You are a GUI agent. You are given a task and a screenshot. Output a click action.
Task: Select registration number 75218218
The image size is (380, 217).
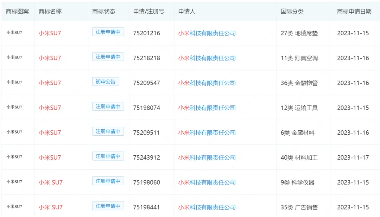pos(147,58)
